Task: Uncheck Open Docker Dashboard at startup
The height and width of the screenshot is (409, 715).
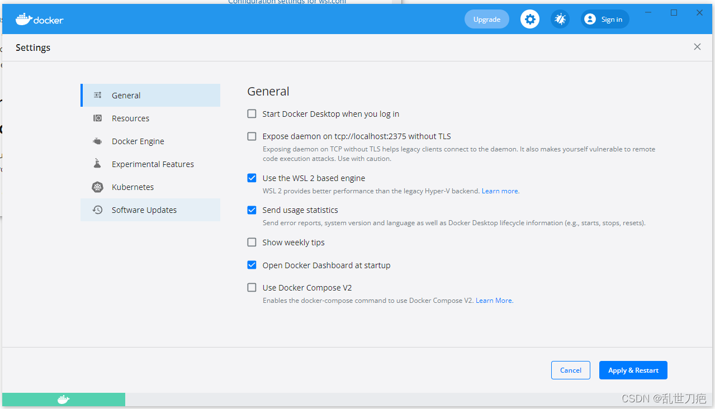Action: click(x=252, y=265)
